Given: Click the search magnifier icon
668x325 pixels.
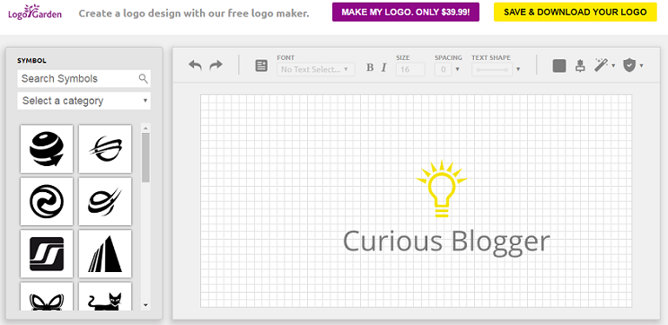Looking at the screenshot, I should pyautogui.click(x=143, y=78).
